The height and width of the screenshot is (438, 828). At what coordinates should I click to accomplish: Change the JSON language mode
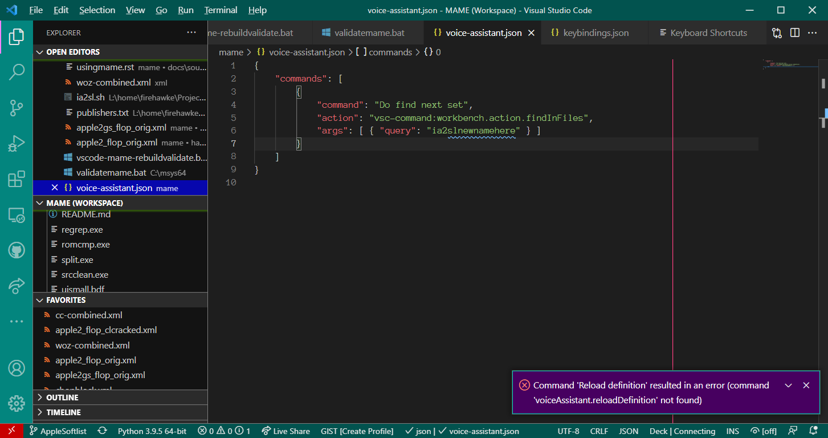[629, 431]
